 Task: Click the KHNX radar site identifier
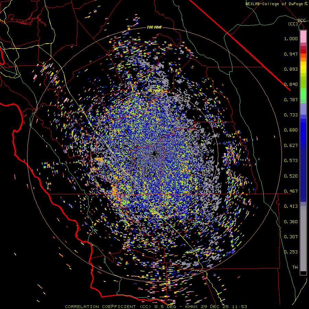[x=192, y=307]
